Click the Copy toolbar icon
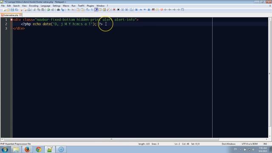 [39, 10]
